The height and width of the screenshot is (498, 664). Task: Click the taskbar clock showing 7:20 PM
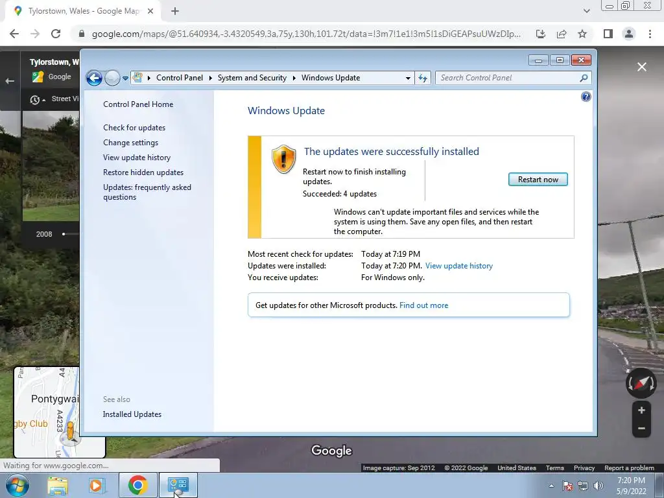click(x=631, y=486)
